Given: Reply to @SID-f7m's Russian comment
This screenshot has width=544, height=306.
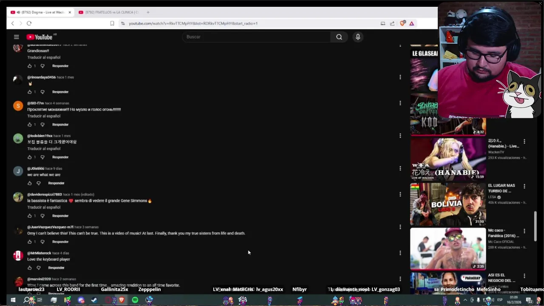Looking at the screenshot, I should pyautogui.click(x=60, y=125).
